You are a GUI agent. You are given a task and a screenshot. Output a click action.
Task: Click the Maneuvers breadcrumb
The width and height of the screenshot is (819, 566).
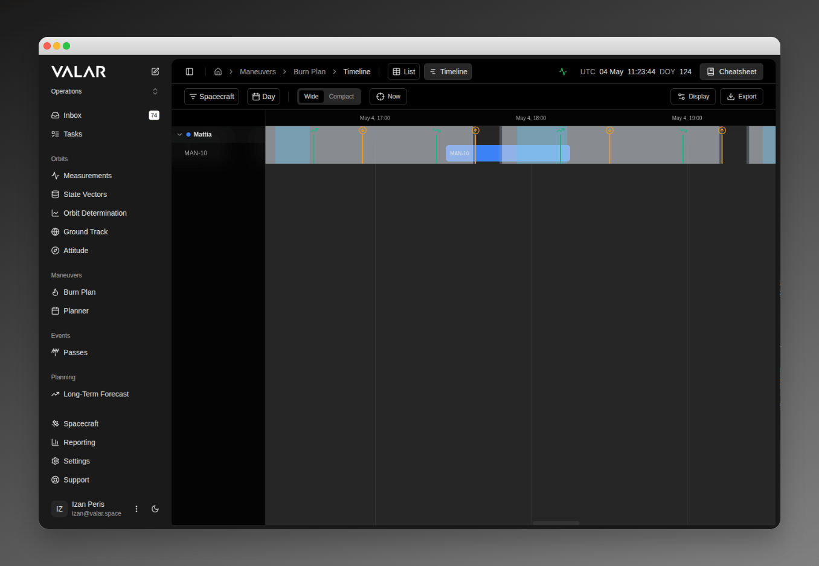[x=258, y=72]
